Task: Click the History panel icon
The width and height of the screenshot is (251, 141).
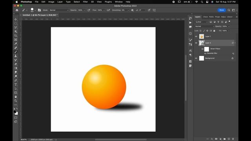Action: [190, 18]
